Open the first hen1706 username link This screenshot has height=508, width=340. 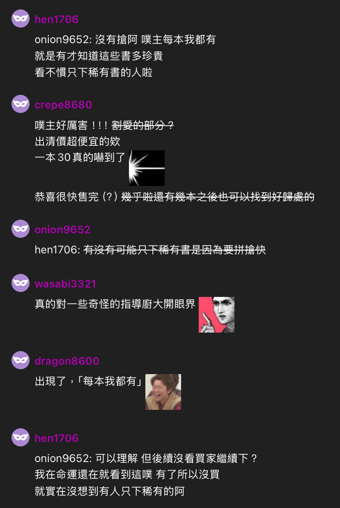pos(57,19)
